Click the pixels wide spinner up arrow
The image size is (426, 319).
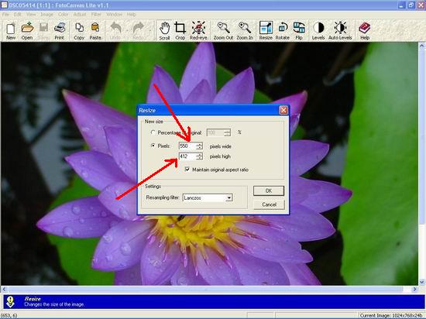coord(200,144)
